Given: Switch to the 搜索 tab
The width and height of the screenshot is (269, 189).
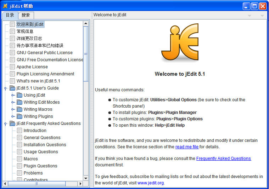Looking at the screenshot, I should [26, 15].
